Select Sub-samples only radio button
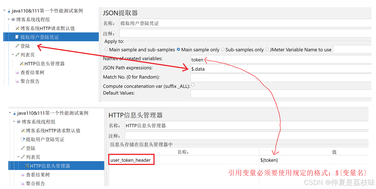376x189 pixels. pos(223,50)
